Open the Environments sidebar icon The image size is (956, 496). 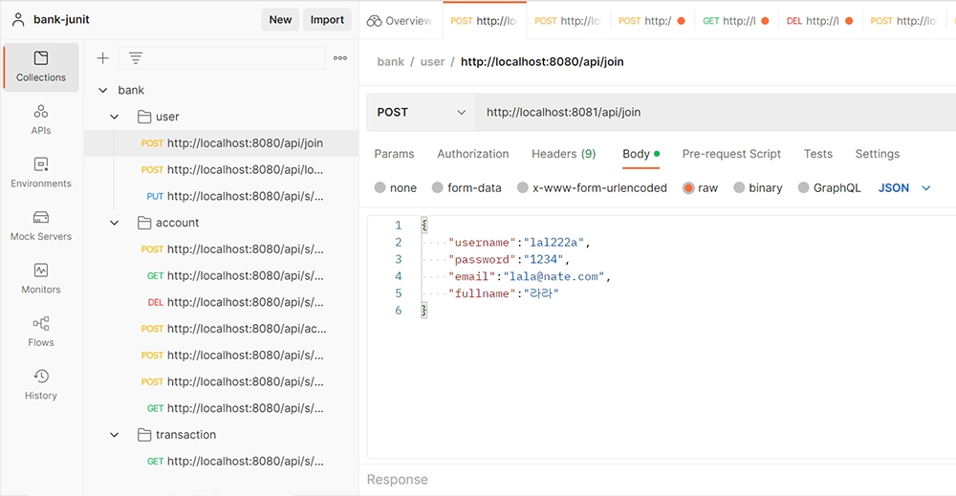41,172
